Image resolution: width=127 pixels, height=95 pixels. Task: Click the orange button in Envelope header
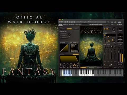tap(76, 54)
